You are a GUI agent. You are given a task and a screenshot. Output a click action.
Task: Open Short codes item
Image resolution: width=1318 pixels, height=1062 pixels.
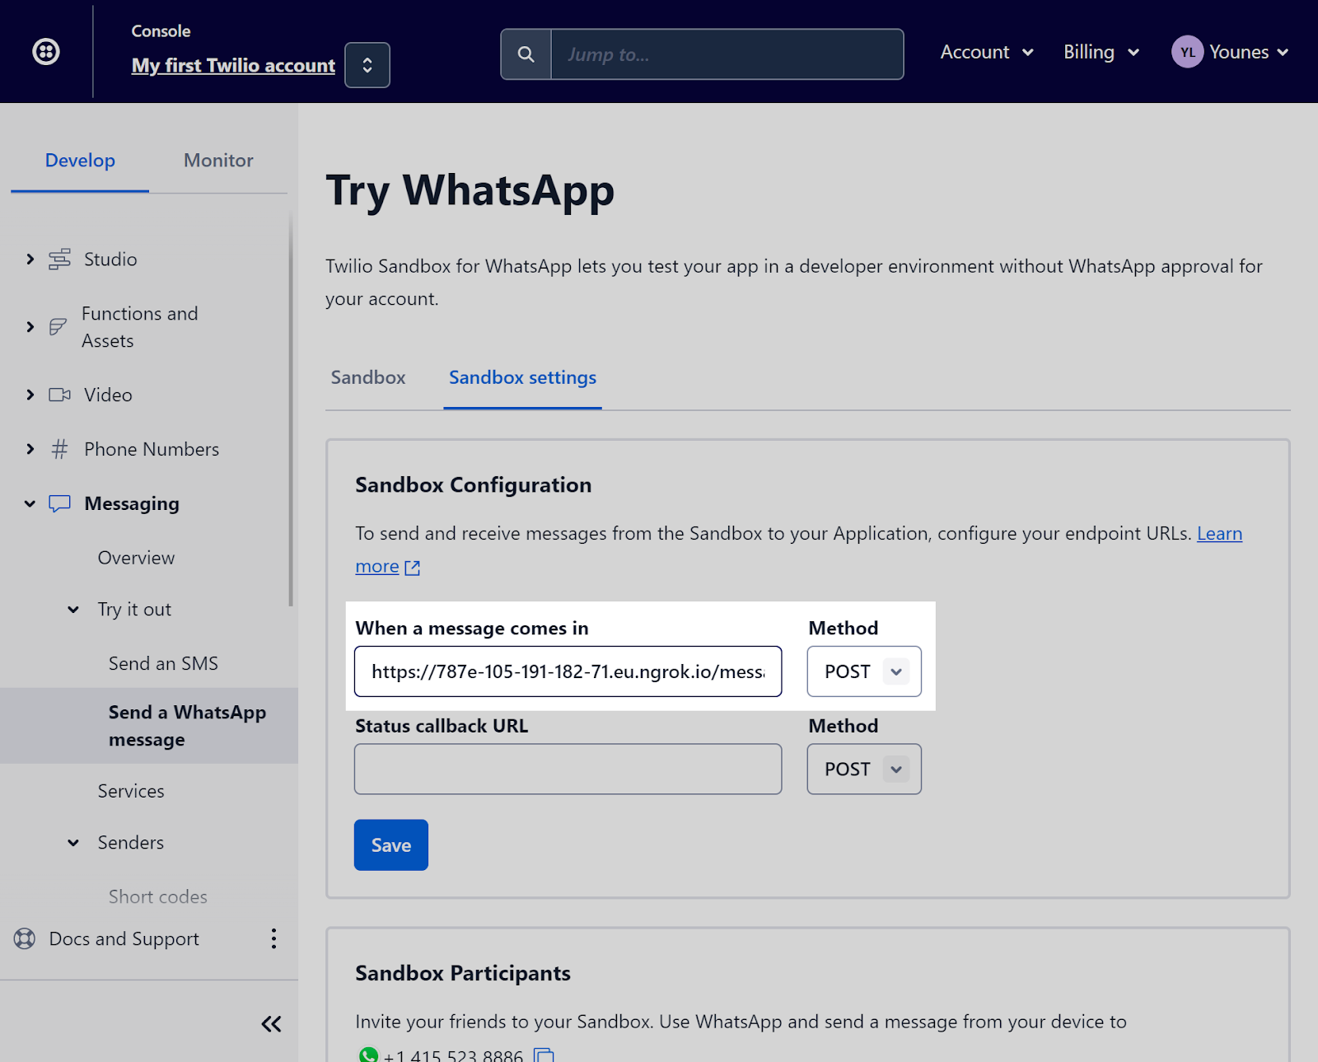click(x=158, y=896)
